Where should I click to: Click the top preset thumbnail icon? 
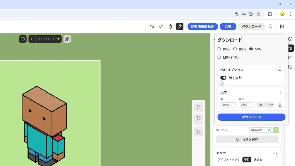coord(198,107)
